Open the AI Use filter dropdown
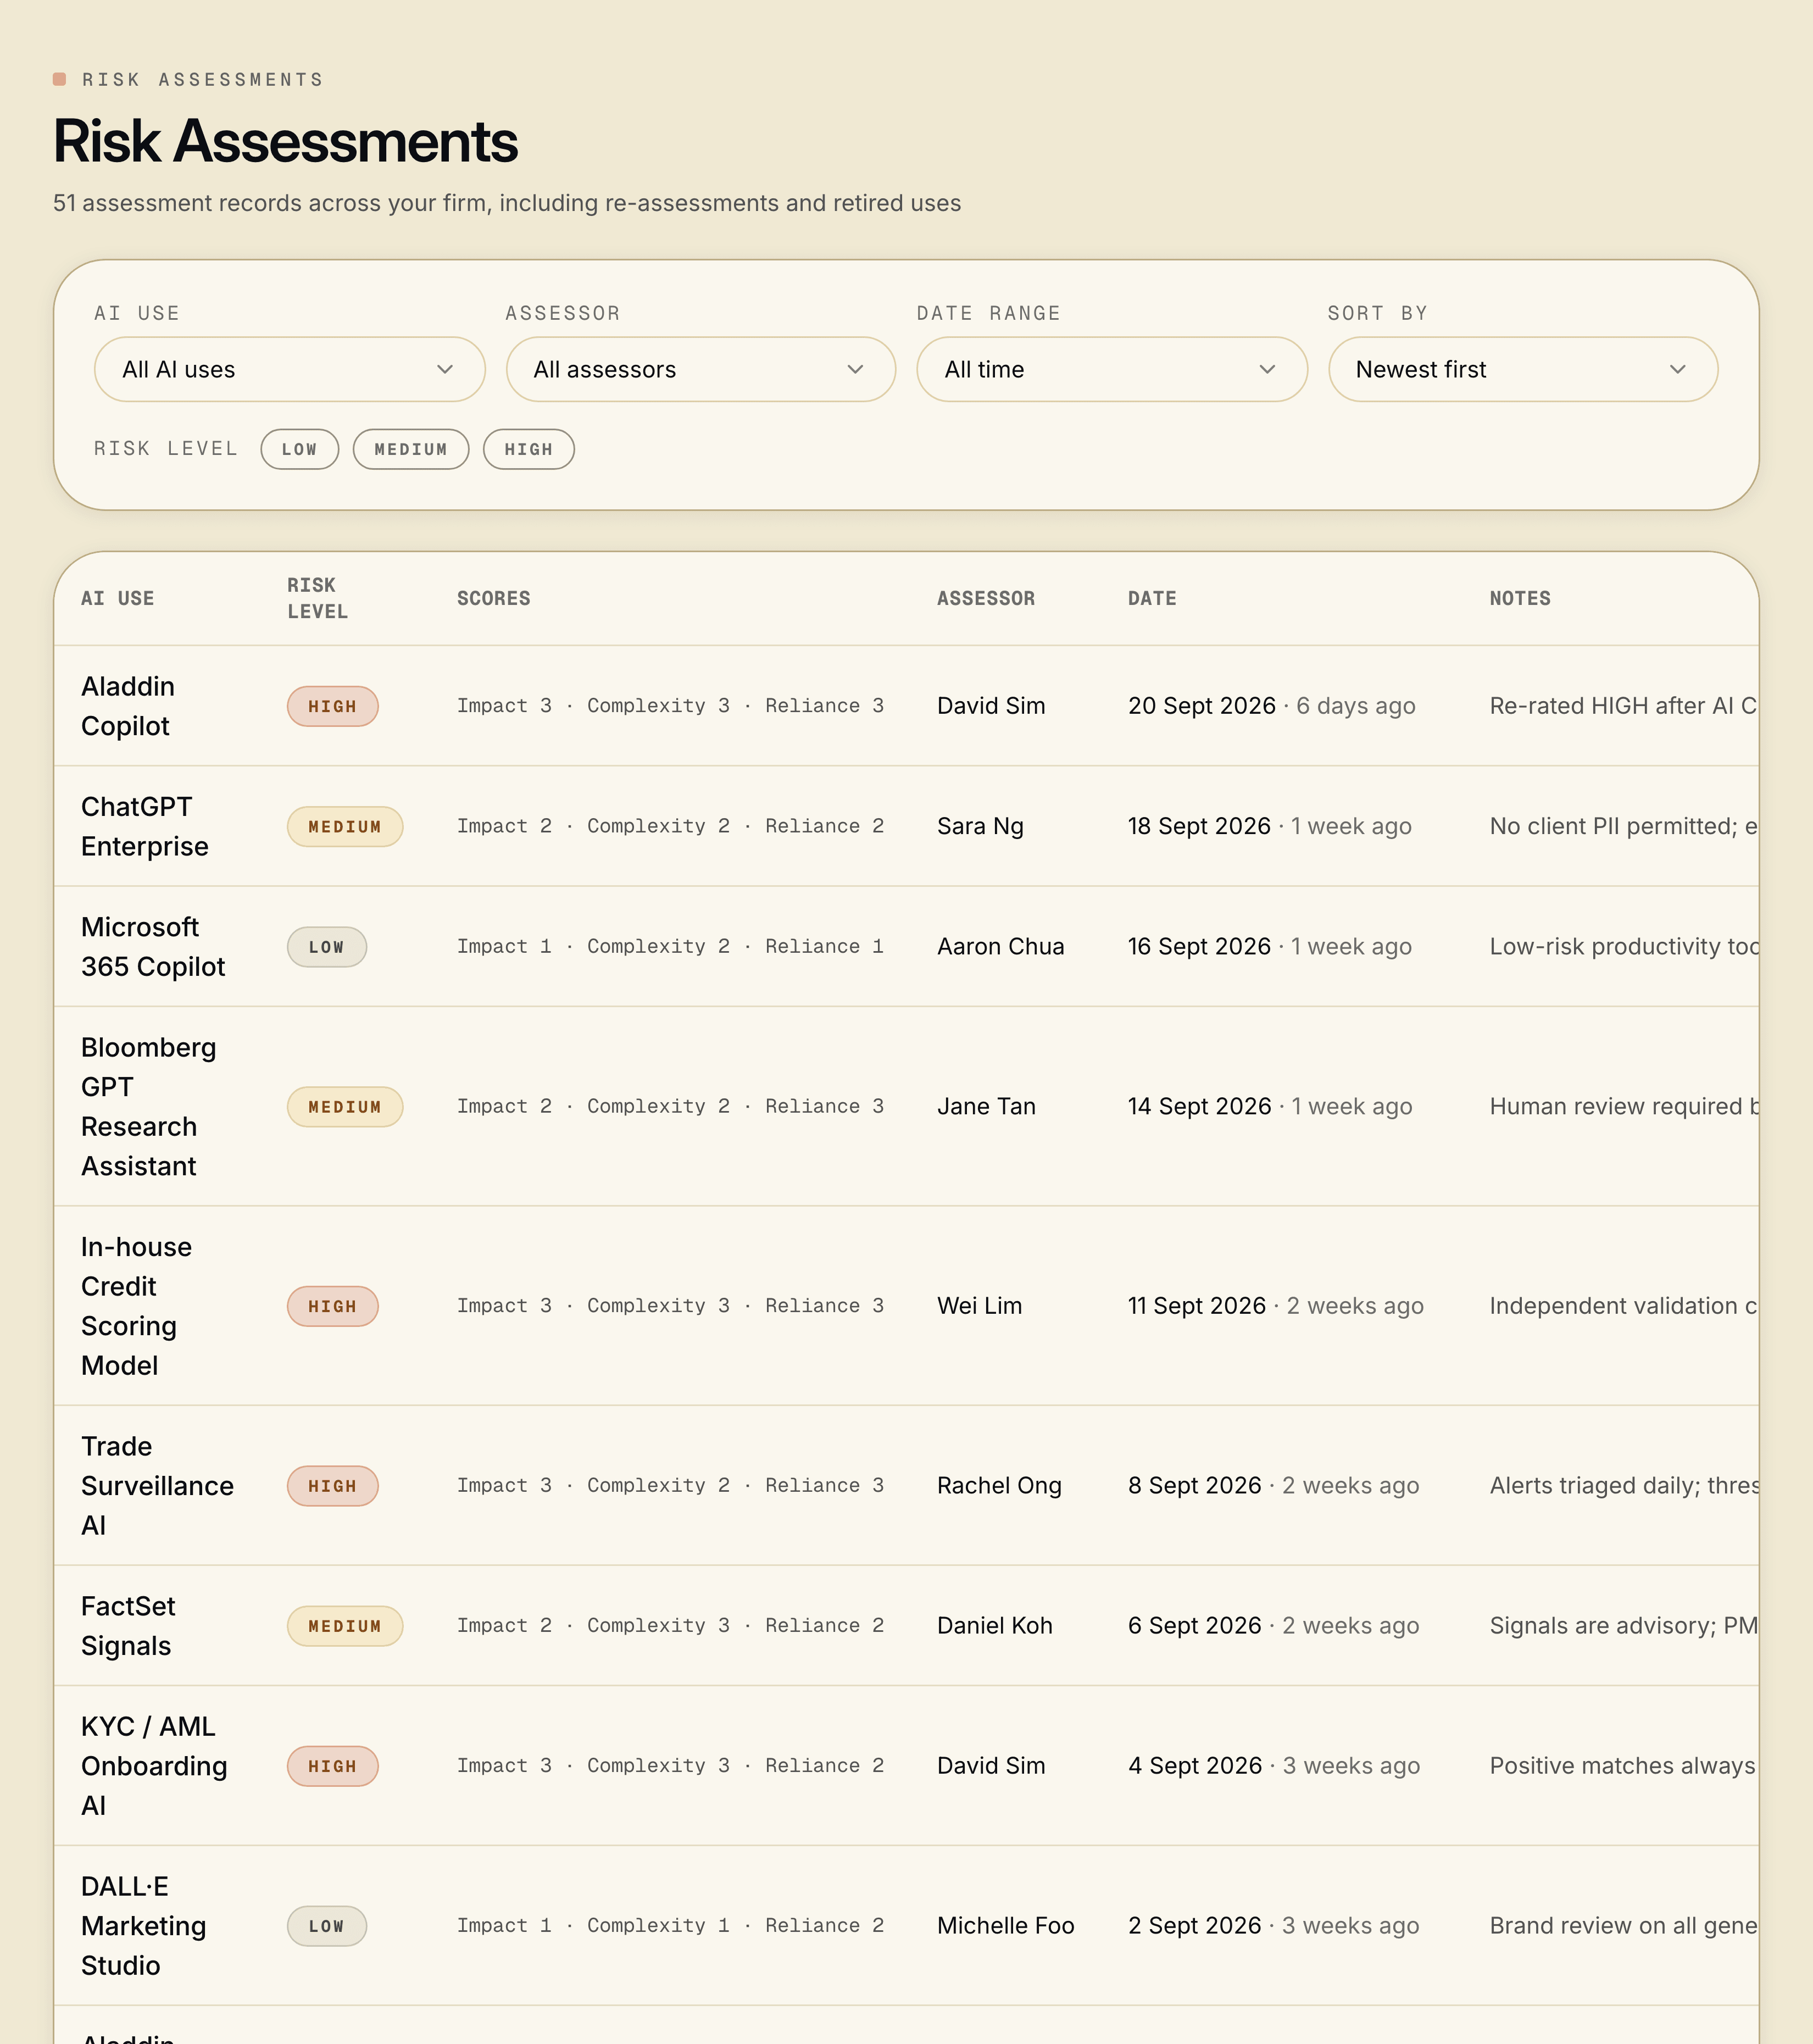Screen dimensions: 1813x2044 (289, 369)
